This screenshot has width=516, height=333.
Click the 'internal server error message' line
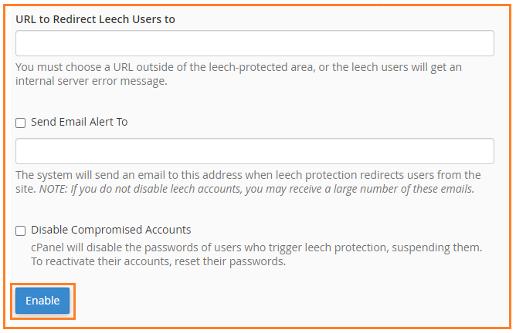[x=91, y=81]
